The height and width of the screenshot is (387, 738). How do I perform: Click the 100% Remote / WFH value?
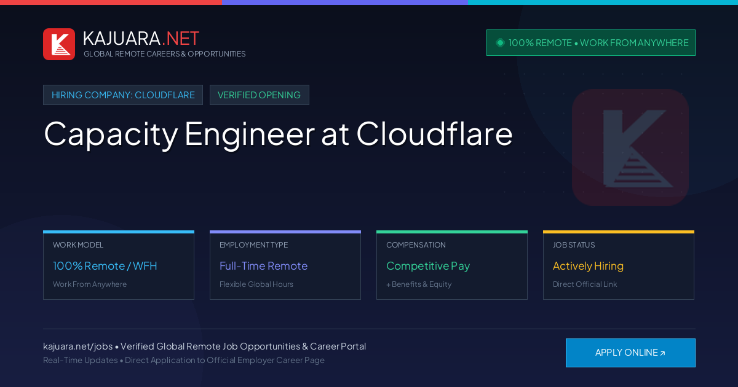click(105, 266)
